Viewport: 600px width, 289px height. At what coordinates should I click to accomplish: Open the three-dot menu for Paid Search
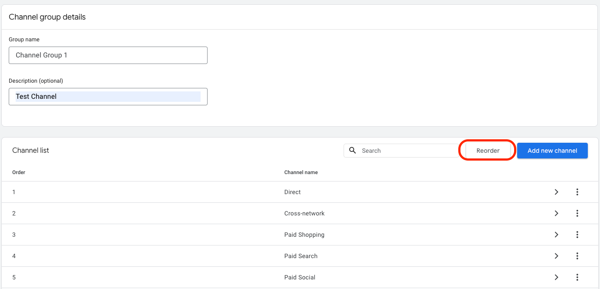coord(577,256)
